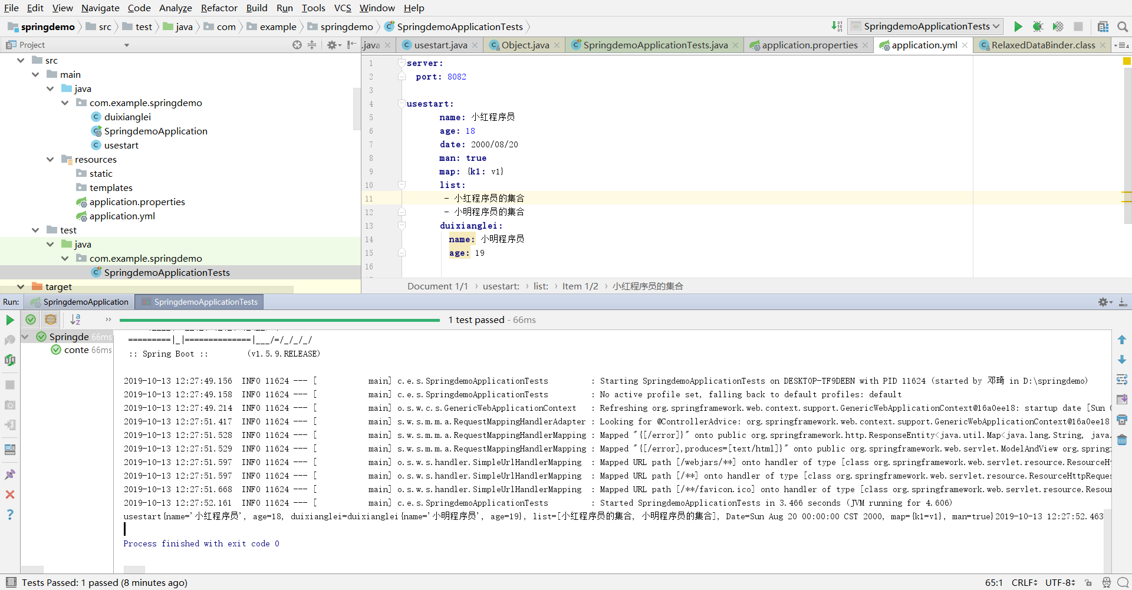1132x590 pixels.
Task: Toggle read-only lock icon in status bar
Action: point(1088,582)
